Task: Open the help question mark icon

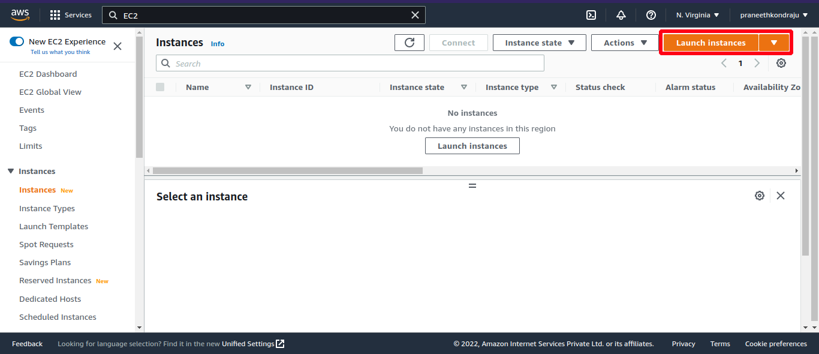Action: [x=651, y=15]
